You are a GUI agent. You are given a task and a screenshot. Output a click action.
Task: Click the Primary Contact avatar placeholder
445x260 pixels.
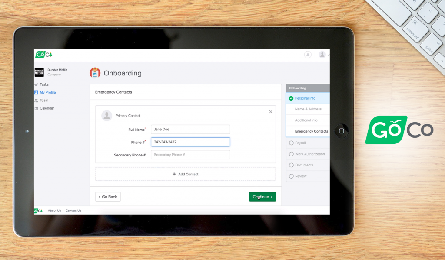(x=106, y=115)
